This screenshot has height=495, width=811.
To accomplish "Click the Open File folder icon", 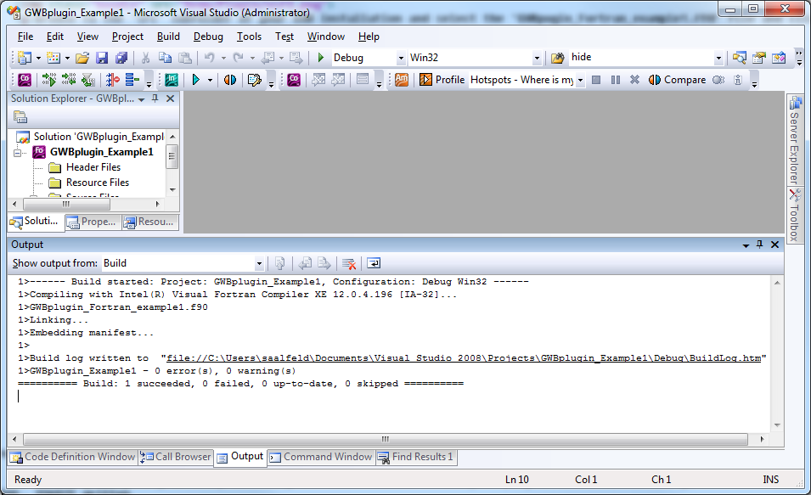I will tap(82, 58).
